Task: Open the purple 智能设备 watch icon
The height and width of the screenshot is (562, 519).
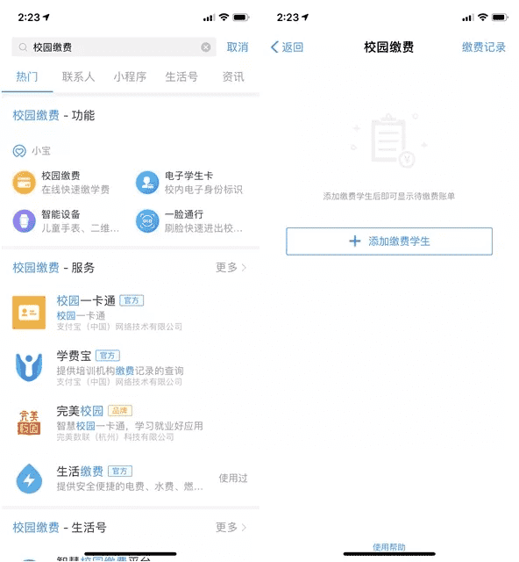Action: (x=24, y=220)
